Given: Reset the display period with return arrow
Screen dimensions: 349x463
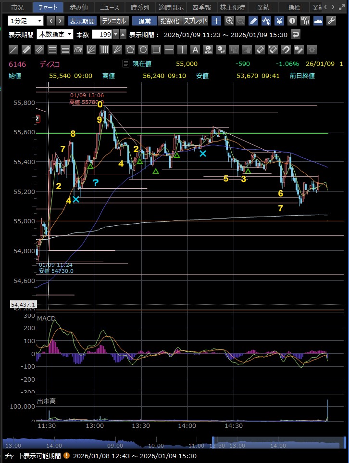Looking at the screenshot, I should pos(296,35).
